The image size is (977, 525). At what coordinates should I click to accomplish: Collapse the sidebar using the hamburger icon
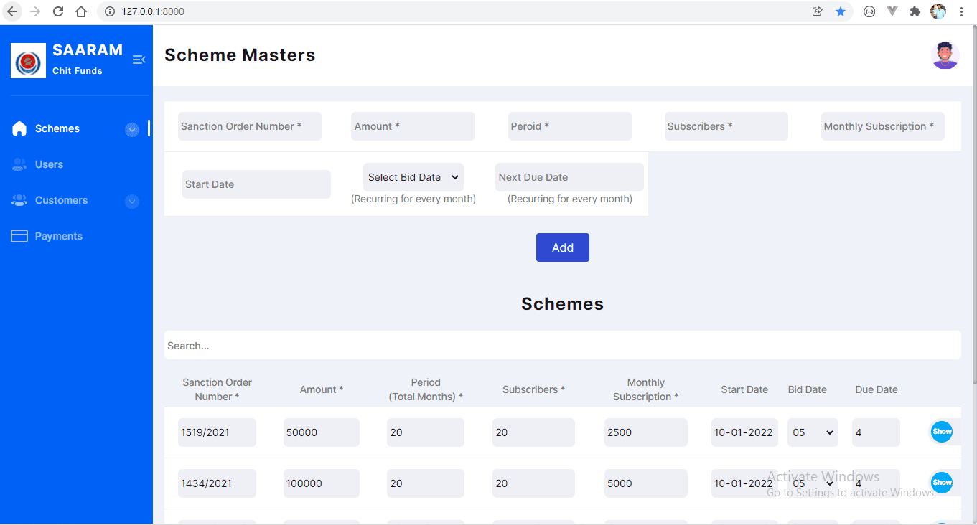139,60
